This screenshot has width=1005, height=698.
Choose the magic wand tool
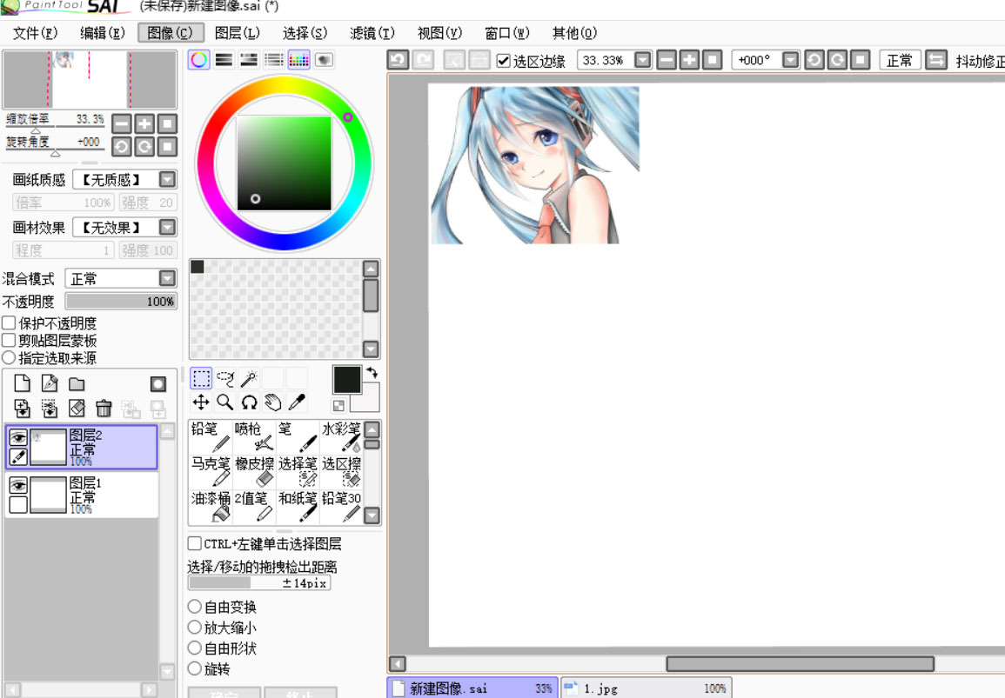[x=249, y=378]
